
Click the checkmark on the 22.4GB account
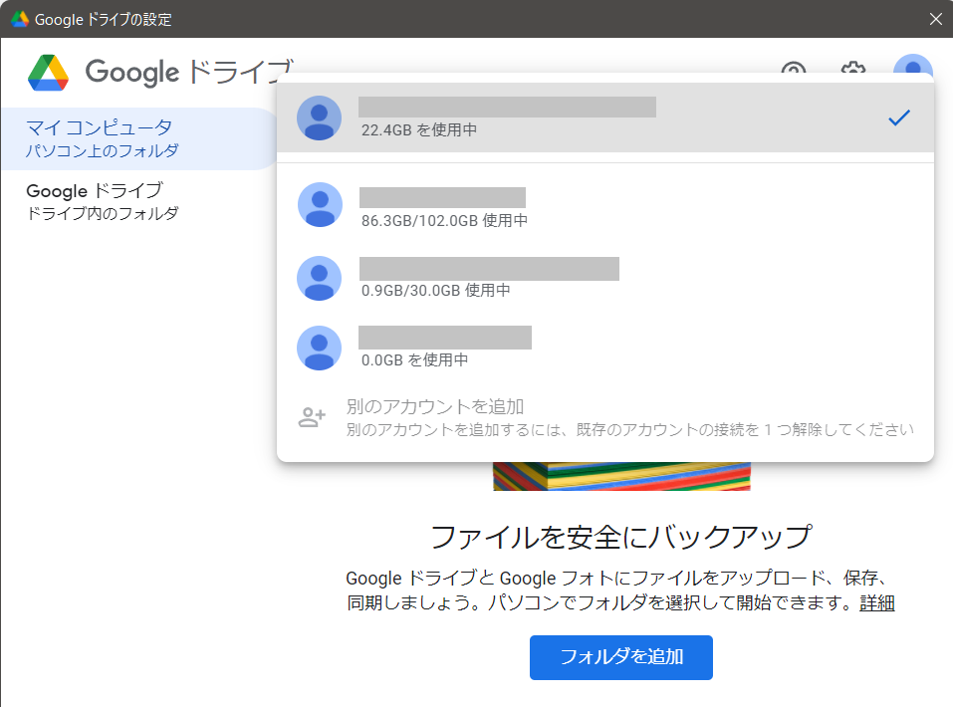899,118
